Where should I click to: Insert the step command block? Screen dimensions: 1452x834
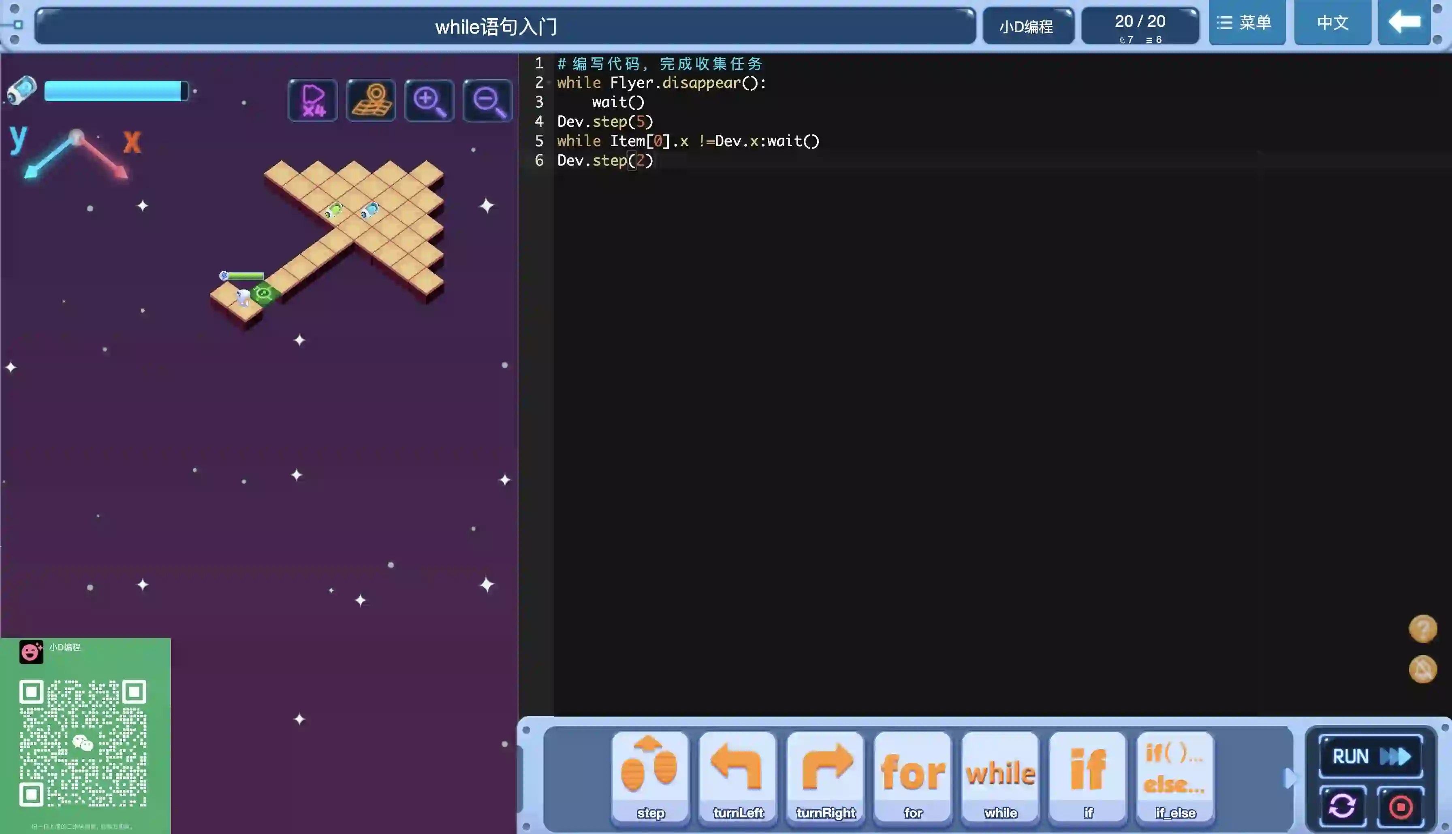(x=650, y=777)
